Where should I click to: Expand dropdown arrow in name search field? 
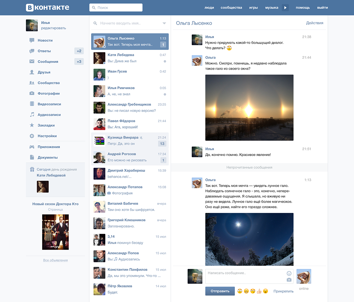pos(164,23)
